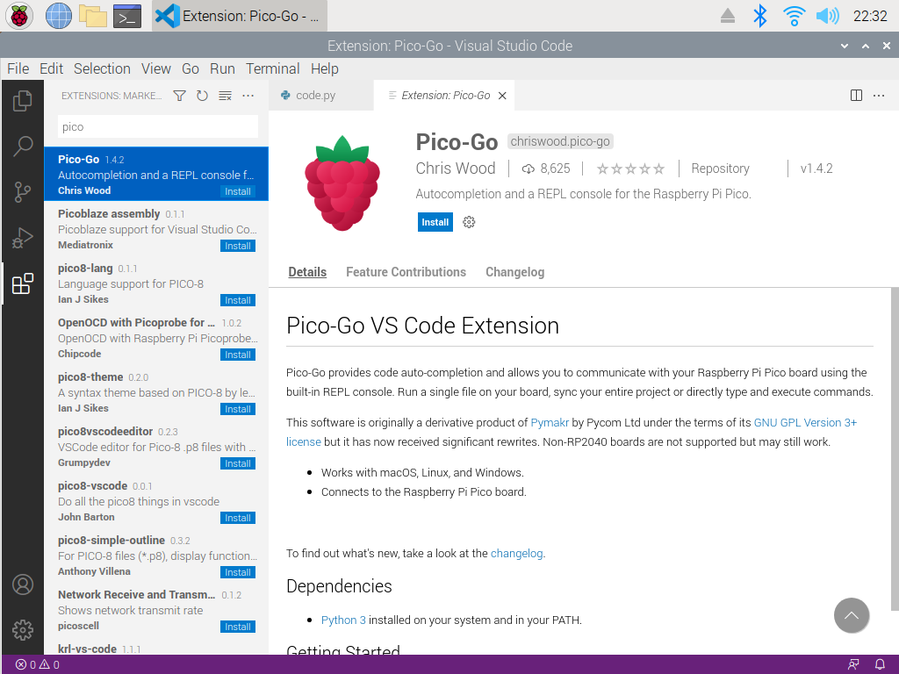Open Pico-Go manage gear next to Install
This screenshot has height=674, width=899.
click(x=469, y=222)
